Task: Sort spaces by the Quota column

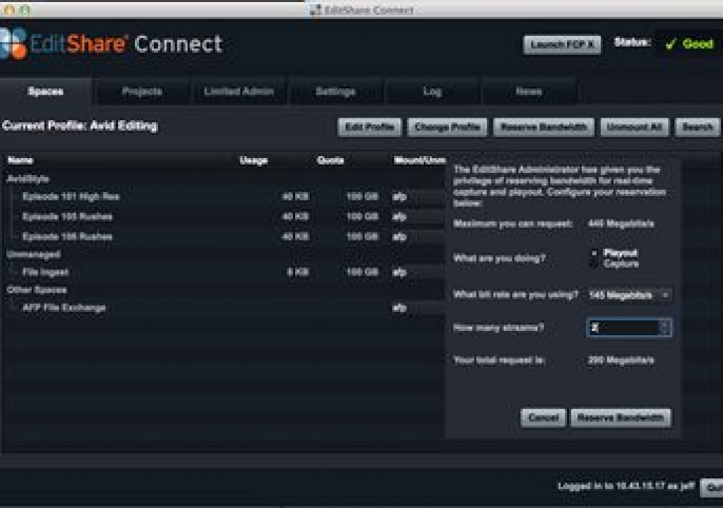Action: (x=330, y=160)
